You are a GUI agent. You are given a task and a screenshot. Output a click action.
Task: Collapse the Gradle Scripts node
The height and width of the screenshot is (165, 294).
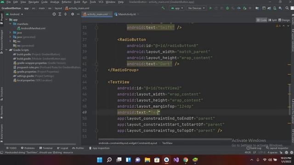click(x=6, y=50)
